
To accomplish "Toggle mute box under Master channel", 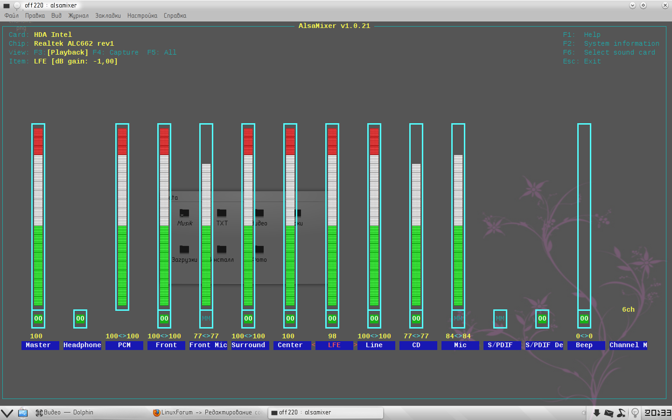I will pyautogui.click(x=38, y=319).
